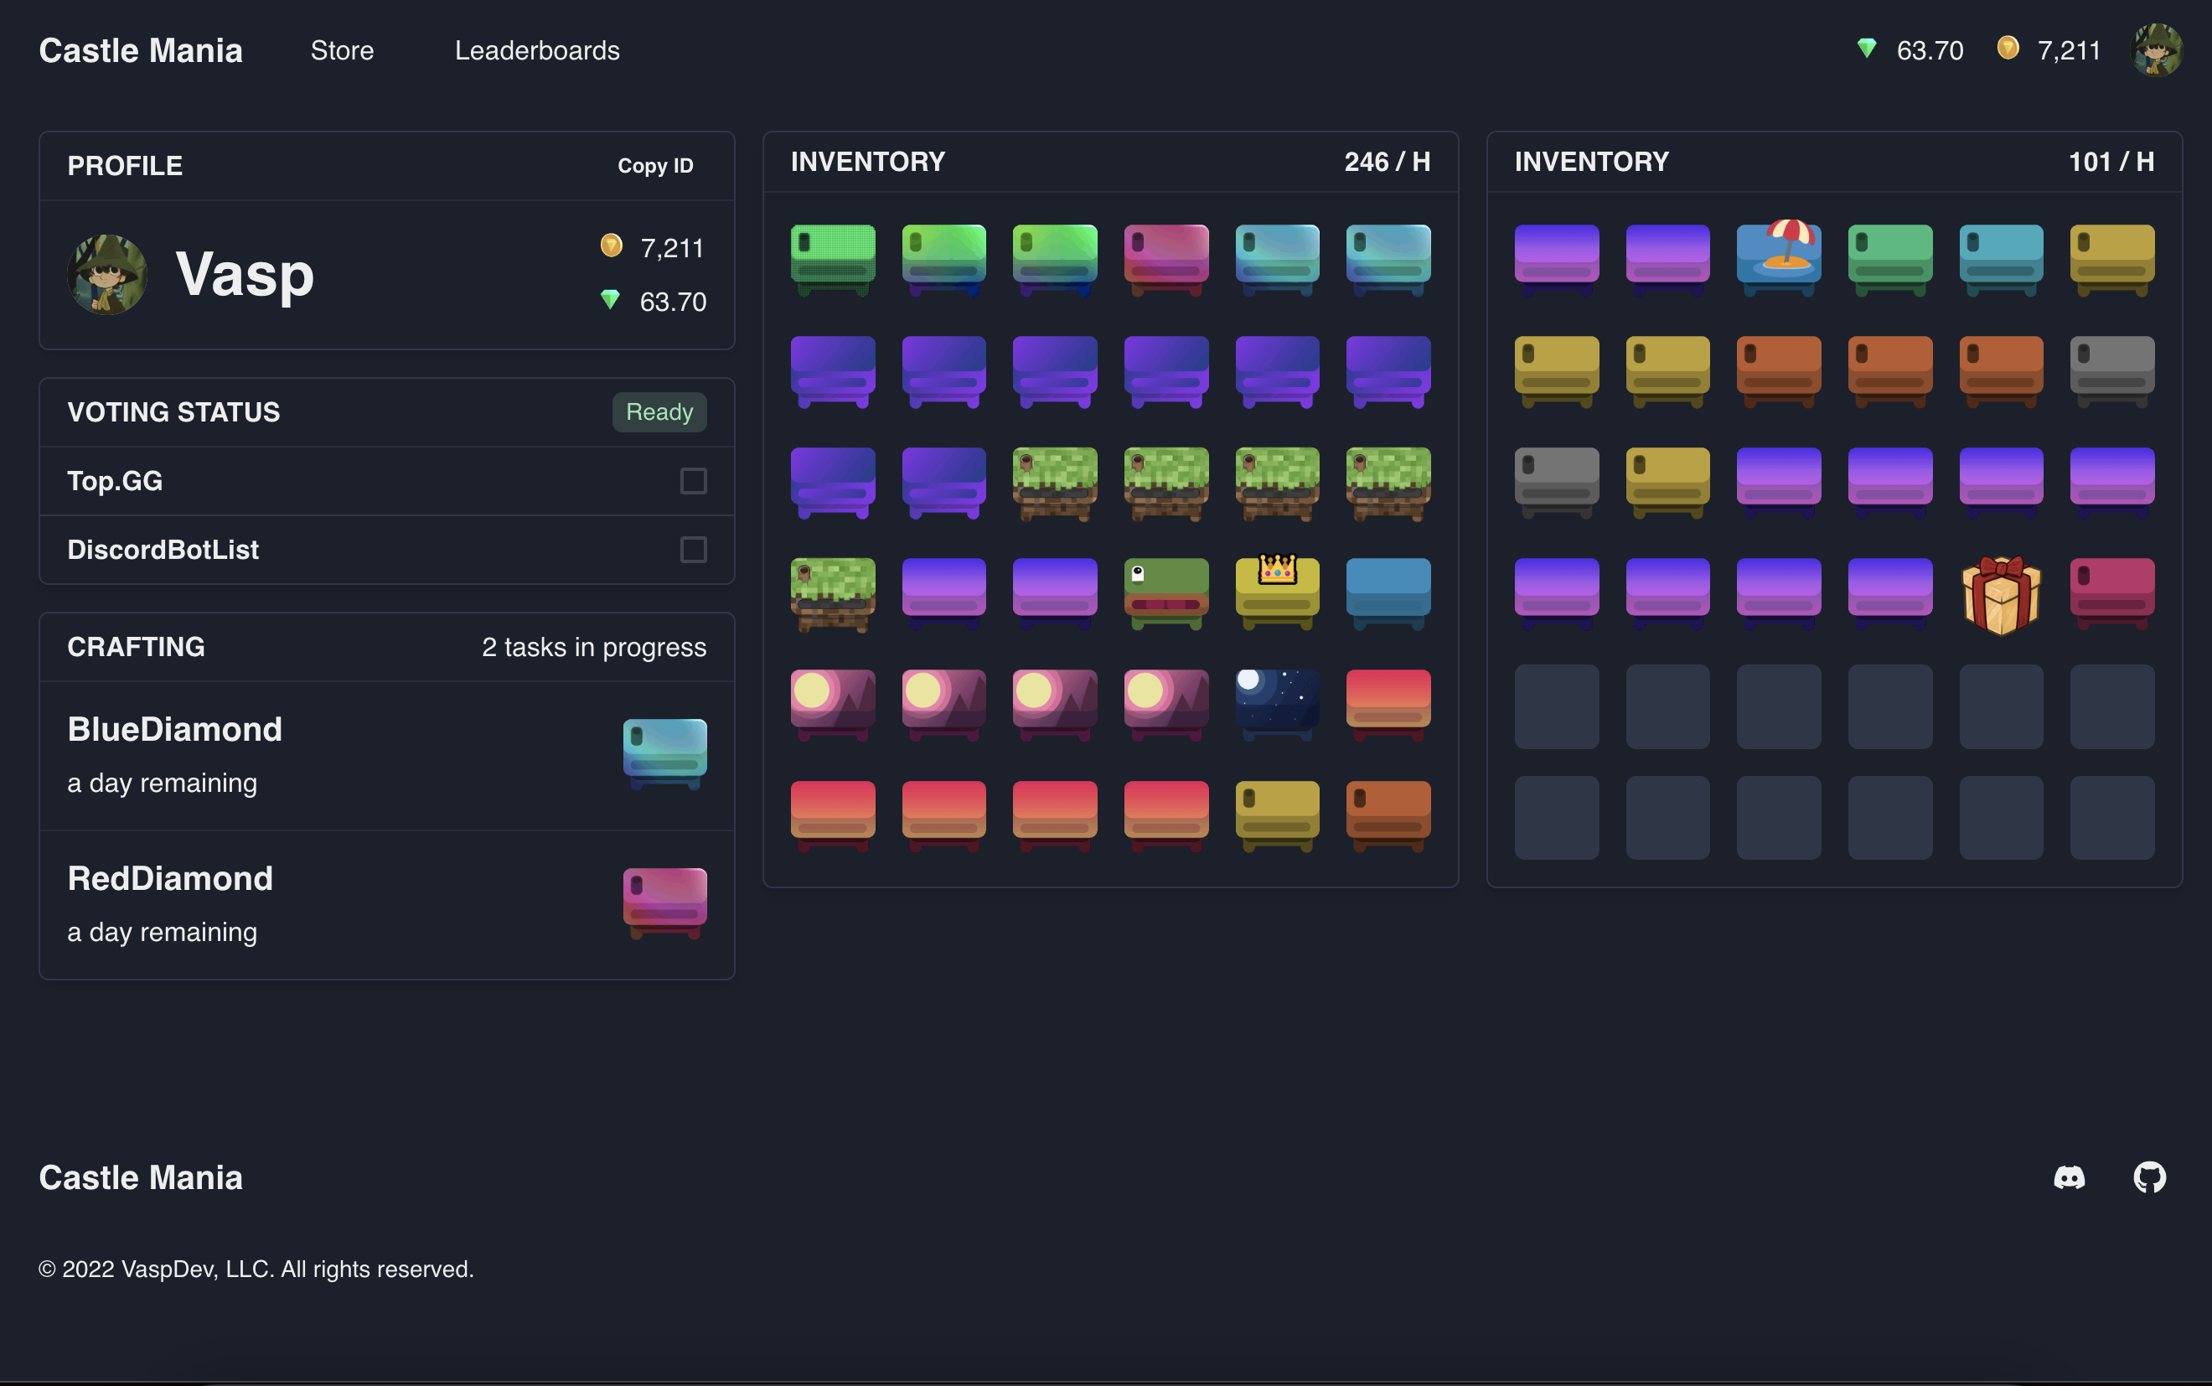
Task: Check the Top.GG voting checkbox
Action: point(693,480)
